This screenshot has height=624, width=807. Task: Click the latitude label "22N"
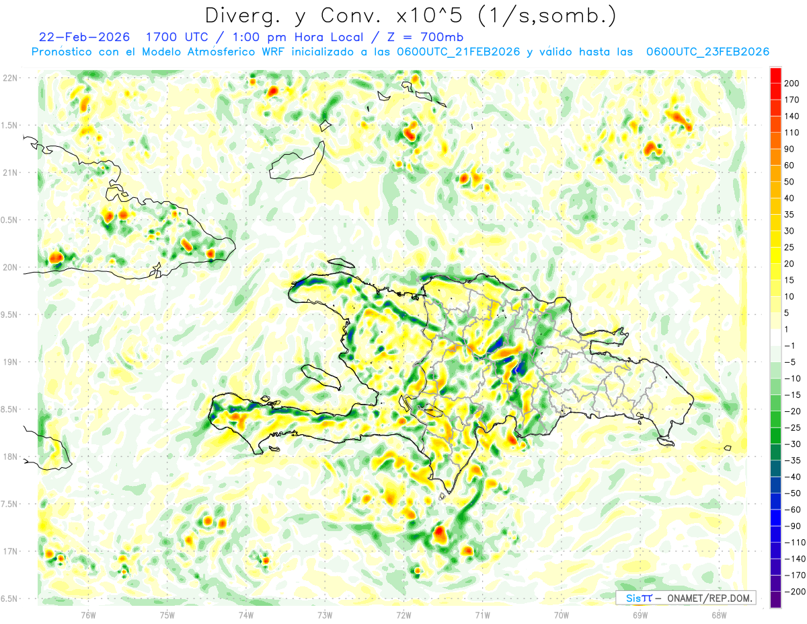pyautogui.click(x=11, y=78)
